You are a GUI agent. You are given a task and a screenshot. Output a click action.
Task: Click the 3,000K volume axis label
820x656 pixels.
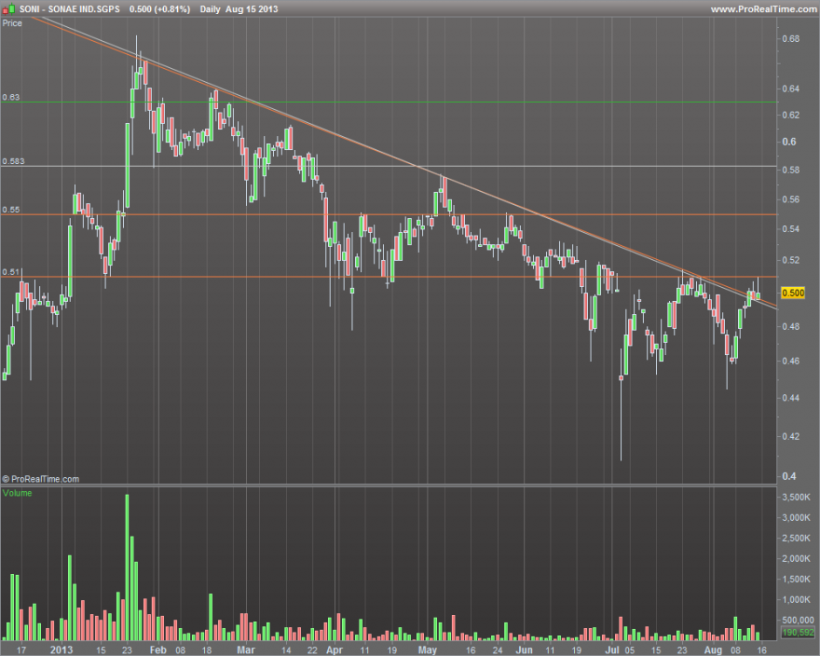tap(796, 517)
